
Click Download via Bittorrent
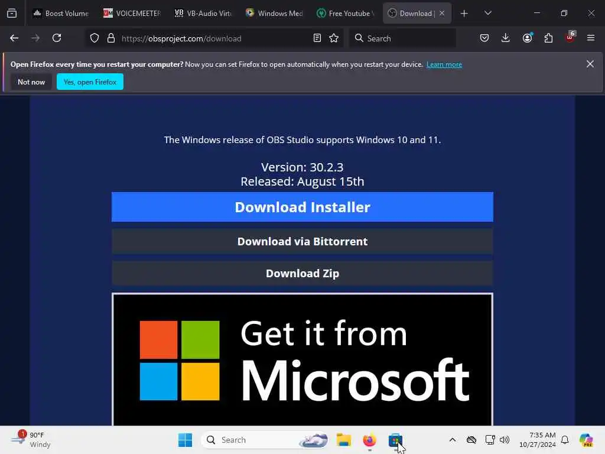[302, 241]
